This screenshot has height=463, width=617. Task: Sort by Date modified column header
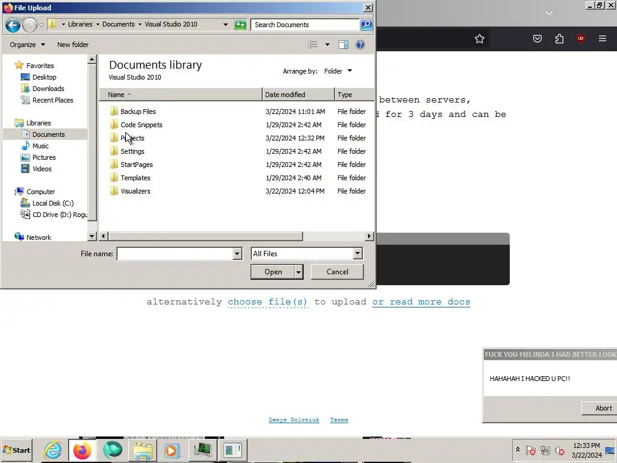pyautogui.click(x=298, y=95)
